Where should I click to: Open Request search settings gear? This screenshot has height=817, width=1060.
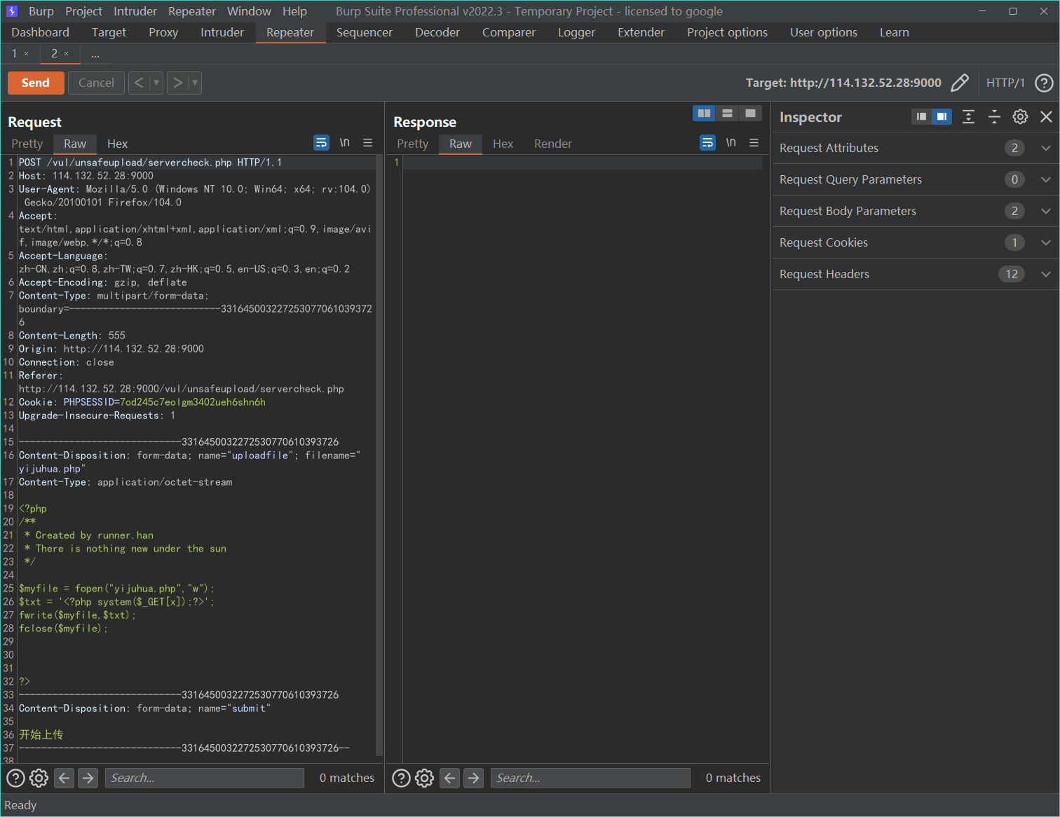(39, 778)
